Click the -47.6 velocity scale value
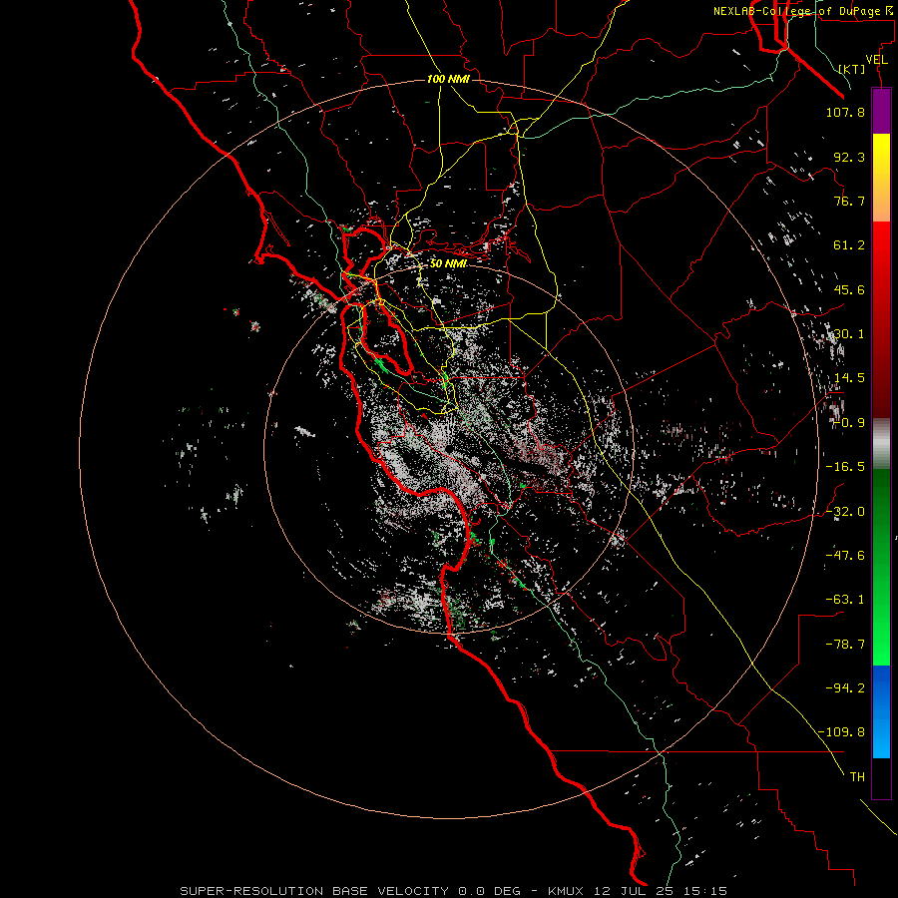The image size is (898, 898). coord(845,556)
